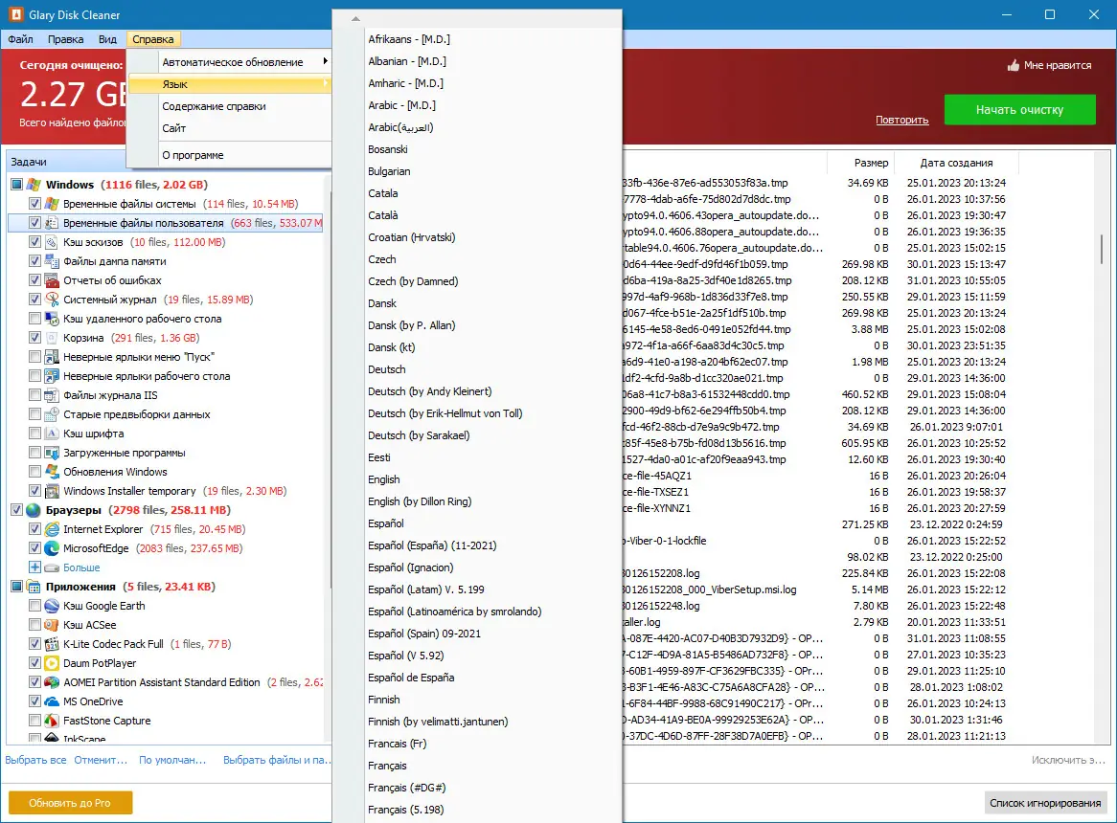The width and height of the screenshot is (1117, 823).
Task: Choose Français language option
Action: point(388,766)
